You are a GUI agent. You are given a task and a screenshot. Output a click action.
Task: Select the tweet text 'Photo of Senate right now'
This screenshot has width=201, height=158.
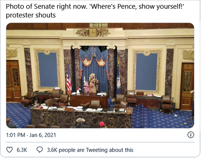[46, 7]
